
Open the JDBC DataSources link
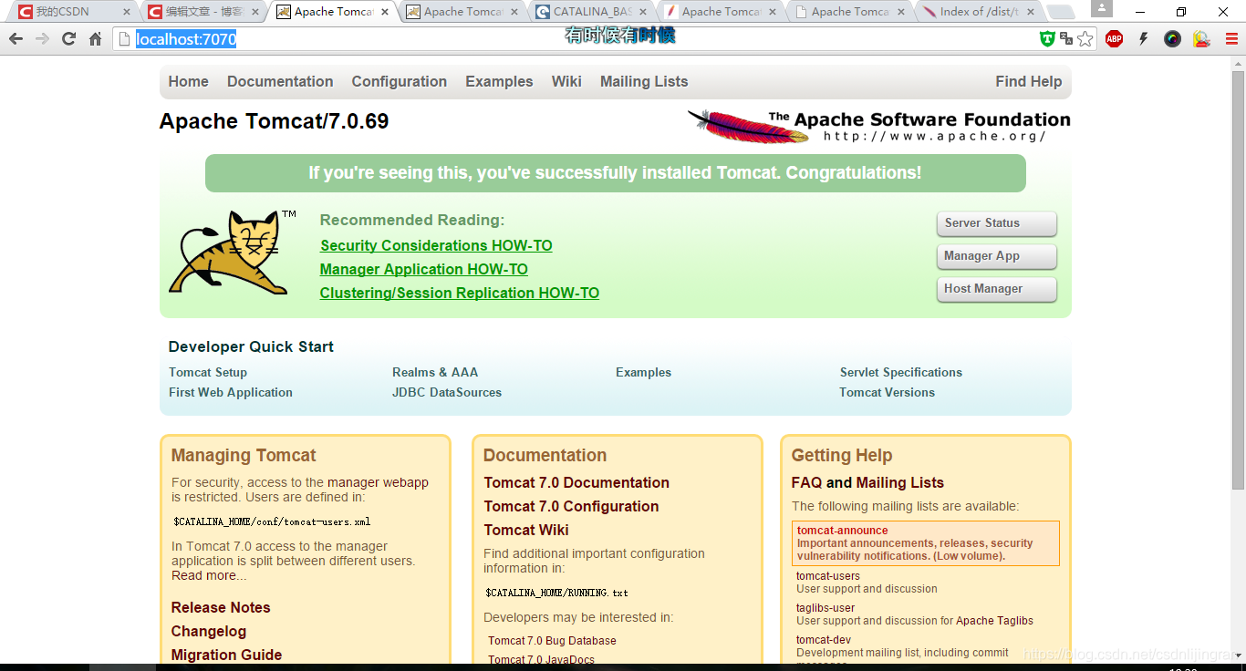(447, 392)
